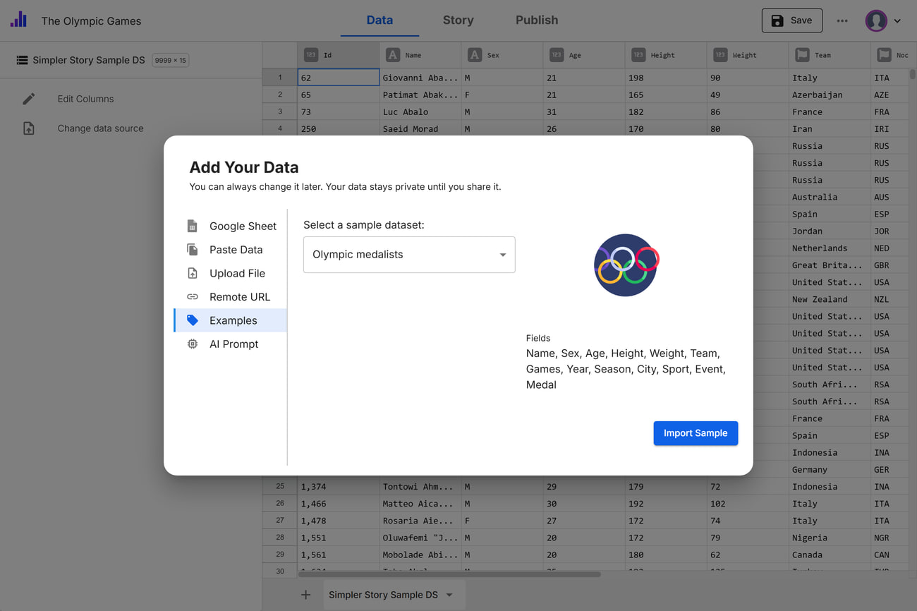Screen dimensions: 917x611
Task: Open the Olympic medalists sample dataset dropdown
Action: [x=409, y=255]
